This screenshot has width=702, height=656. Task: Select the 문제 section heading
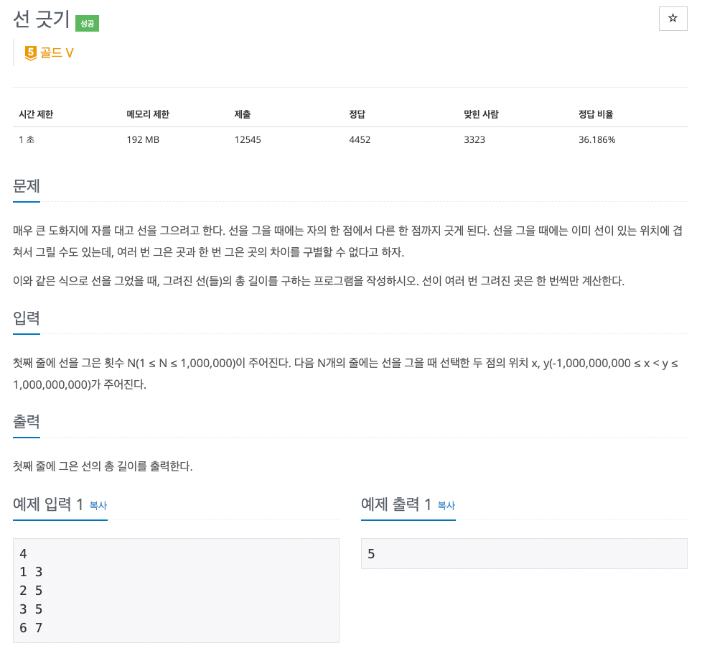pos(27,185)
